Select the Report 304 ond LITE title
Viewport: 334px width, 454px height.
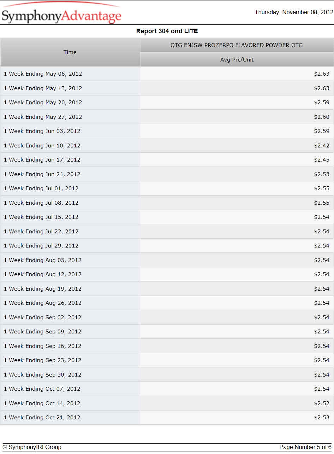tap(167, 31)
